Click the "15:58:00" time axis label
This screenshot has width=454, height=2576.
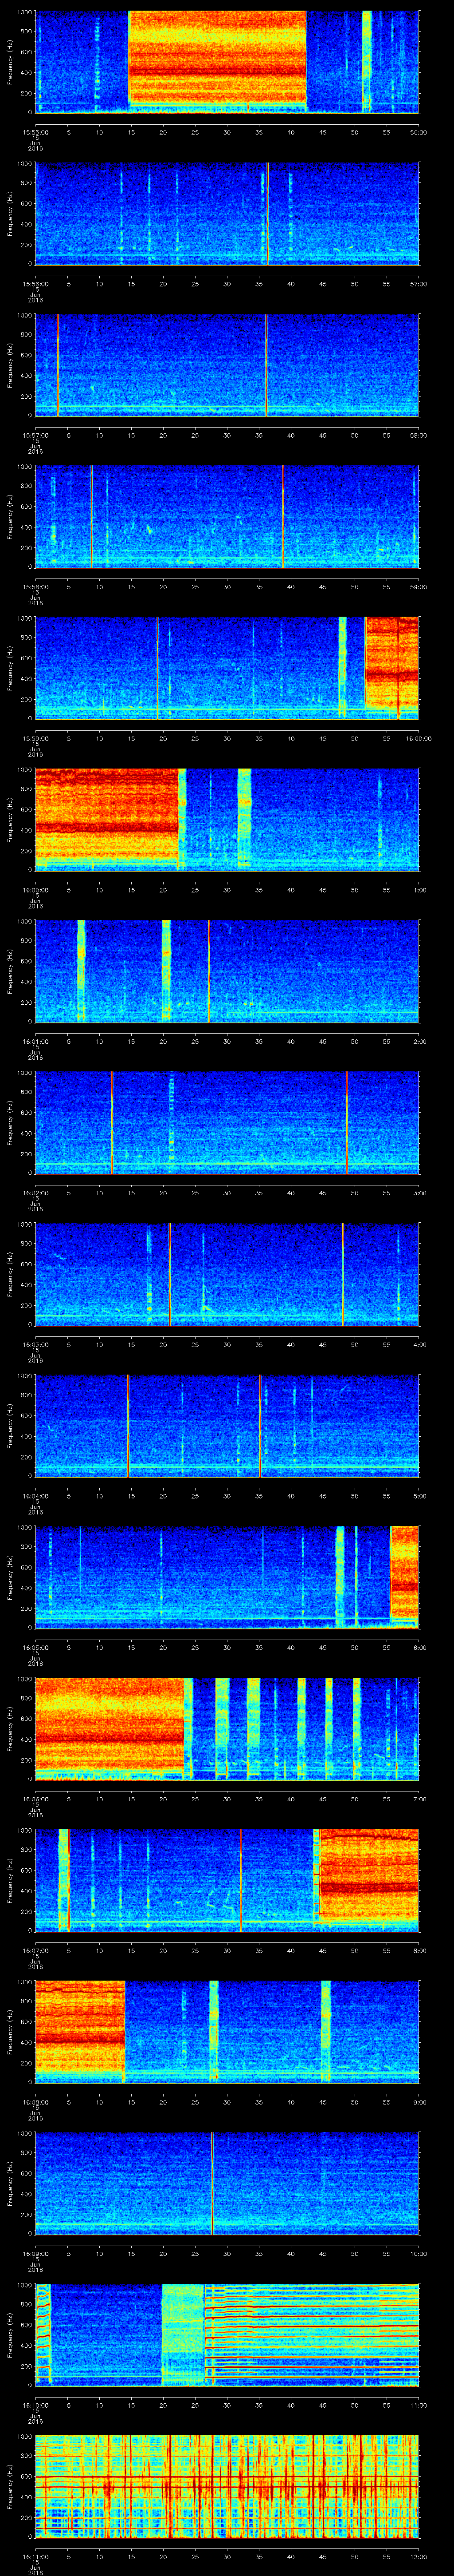click(x=35, y=587)
